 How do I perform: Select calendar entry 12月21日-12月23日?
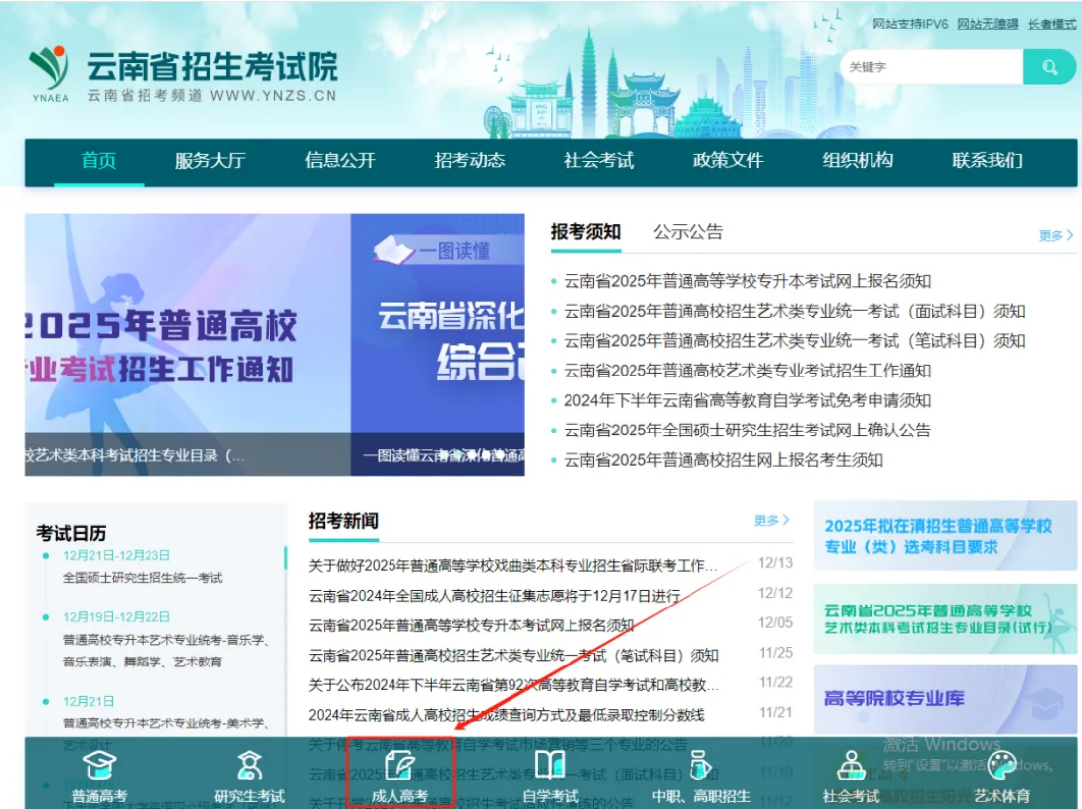117,556
